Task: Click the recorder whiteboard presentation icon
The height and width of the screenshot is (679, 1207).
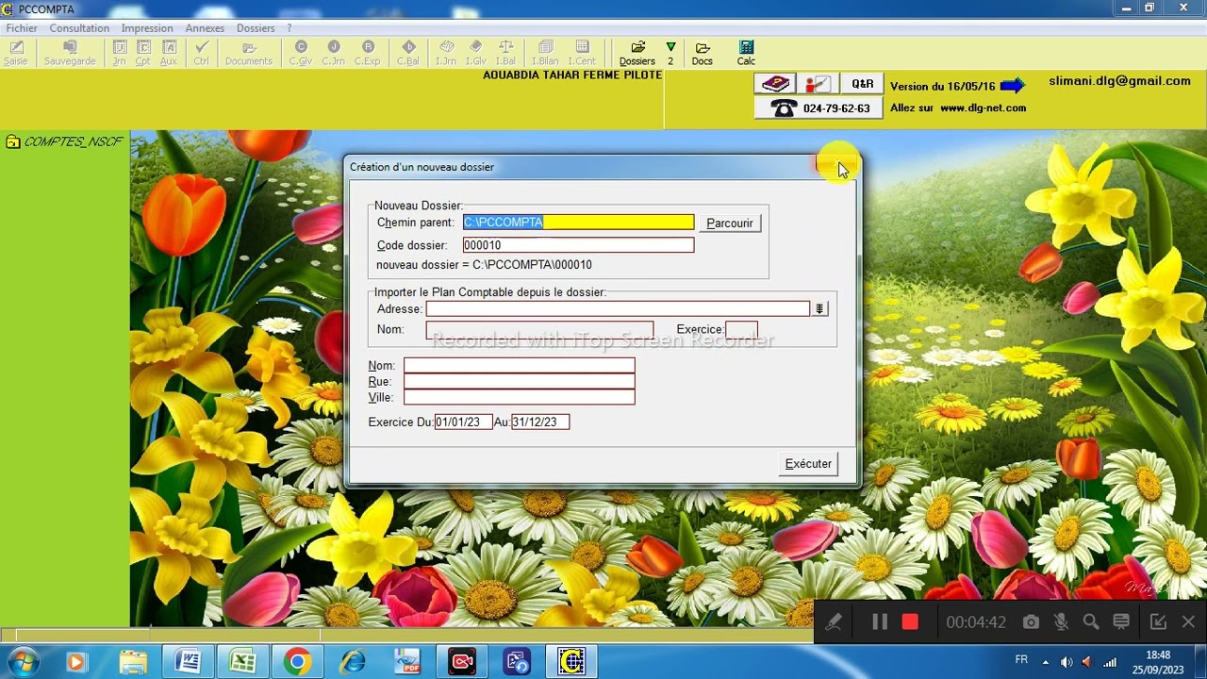Action: [1121, 622]
